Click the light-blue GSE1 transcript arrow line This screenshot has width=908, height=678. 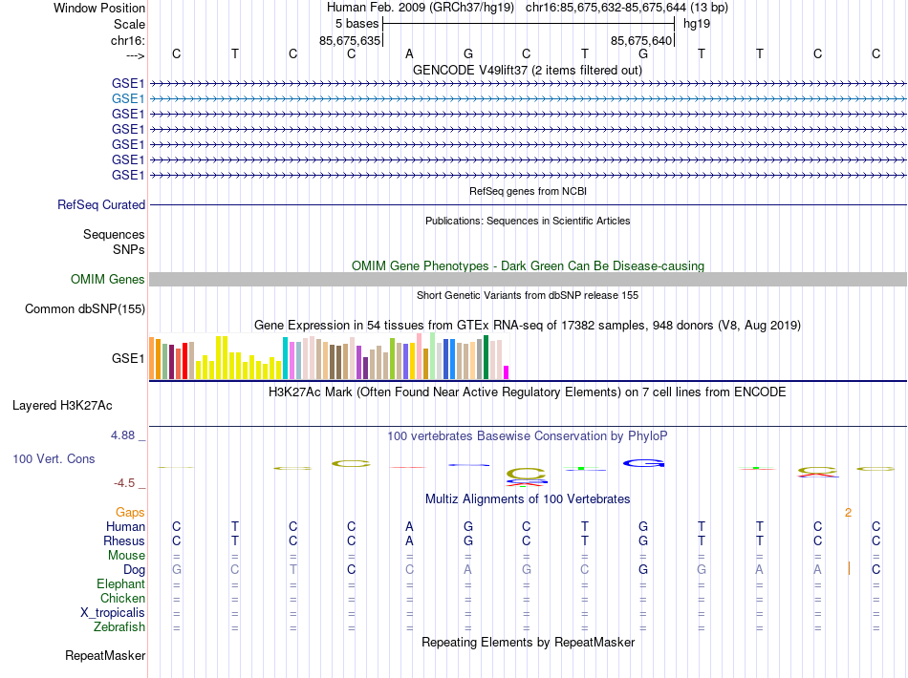tap(528, 99)
